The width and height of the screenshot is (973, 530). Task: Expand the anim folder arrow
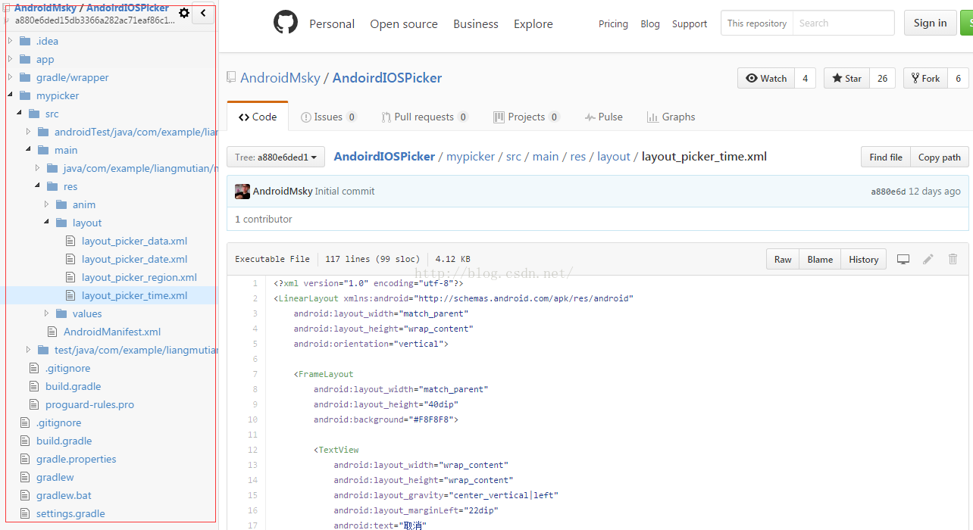(46, 204)
